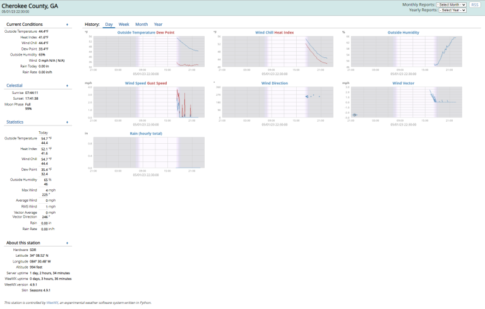Collapse the Celestial section using its plus icon
Screen dimensions: 485x309
point(67,85)
